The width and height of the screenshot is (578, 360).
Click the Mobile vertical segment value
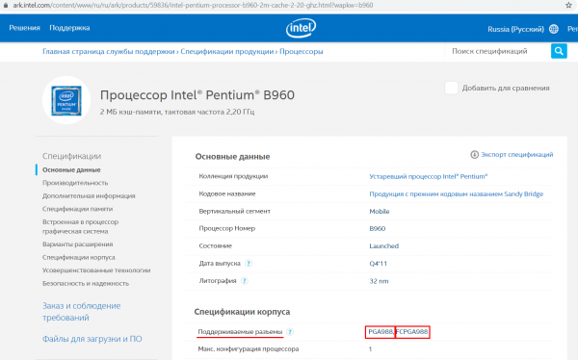[x=380, y=211]
